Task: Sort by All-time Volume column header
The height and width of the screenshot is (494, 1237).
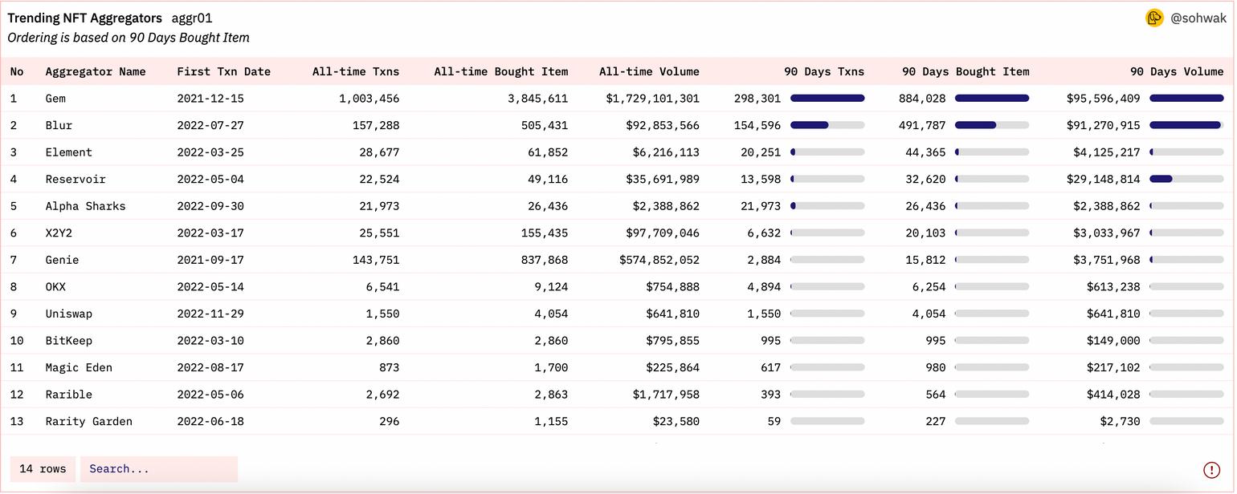Action: pyautogui.click(x=648, y=71)
